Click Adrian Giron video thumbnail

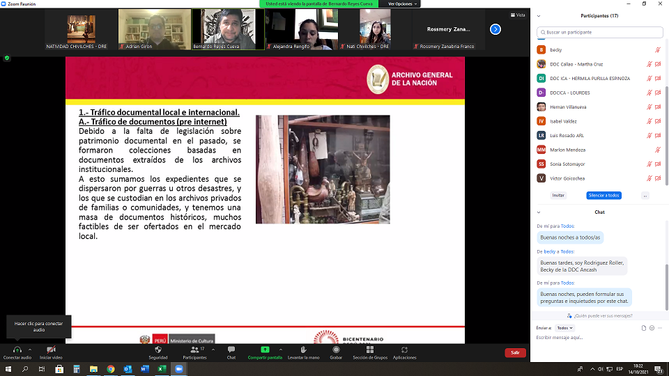pos(155,29)
